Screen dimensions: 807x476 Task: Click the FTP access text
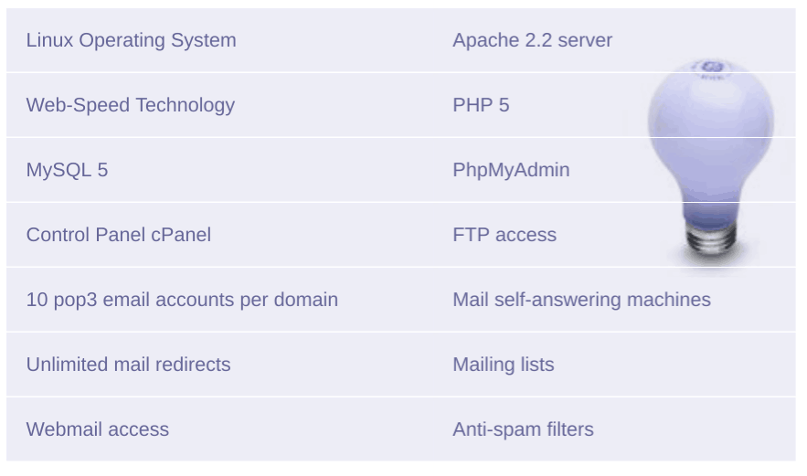504,235
